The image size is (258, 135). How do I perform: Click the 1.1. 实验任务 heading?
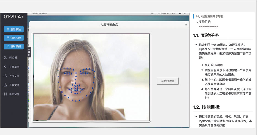click(x=206, y=35)
